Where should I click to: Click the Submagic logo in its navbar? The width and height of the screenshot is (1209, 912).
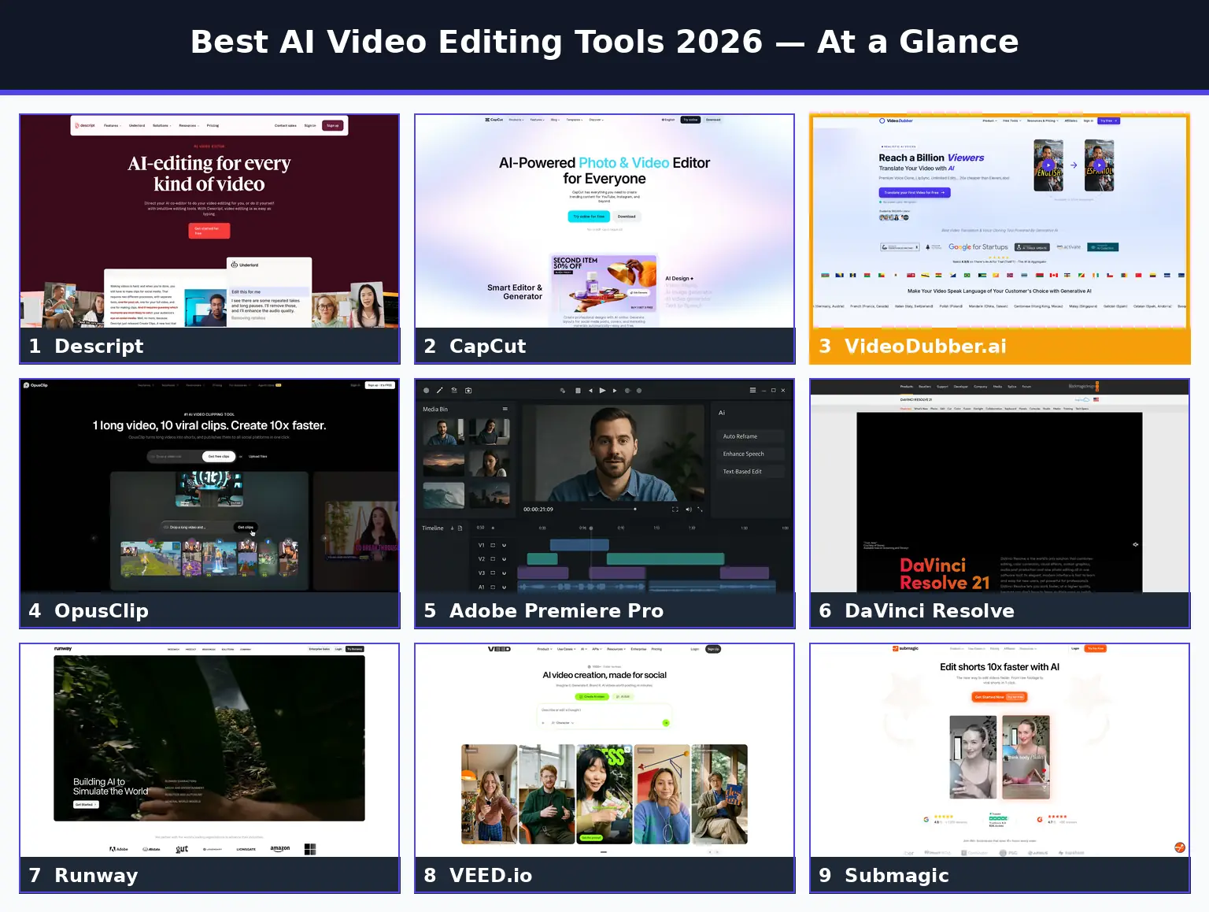[x=905, y=648]
